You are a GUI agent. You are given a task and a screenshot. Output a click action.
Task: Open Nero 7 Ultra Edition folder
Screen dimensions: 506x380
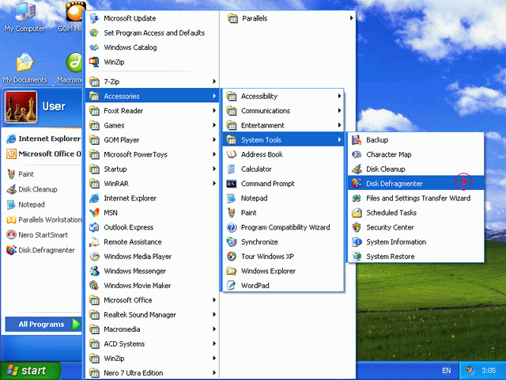point(153,373)
